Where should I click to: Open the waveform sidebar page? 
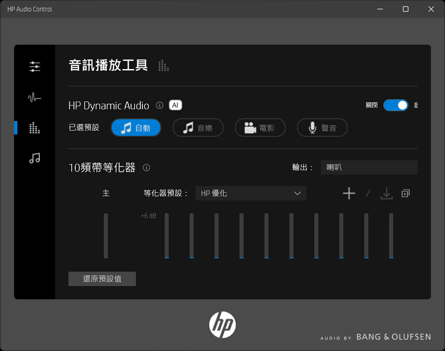(x=35, y=97)
